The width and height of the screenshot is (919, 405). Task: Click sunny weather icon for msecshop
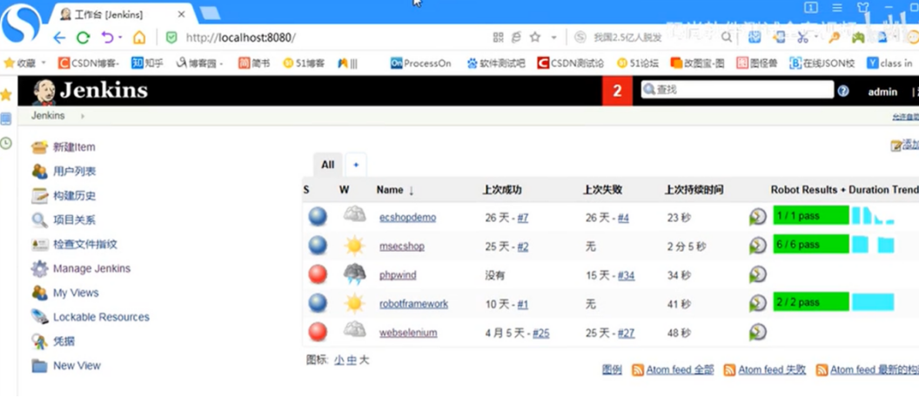(354, 246)
